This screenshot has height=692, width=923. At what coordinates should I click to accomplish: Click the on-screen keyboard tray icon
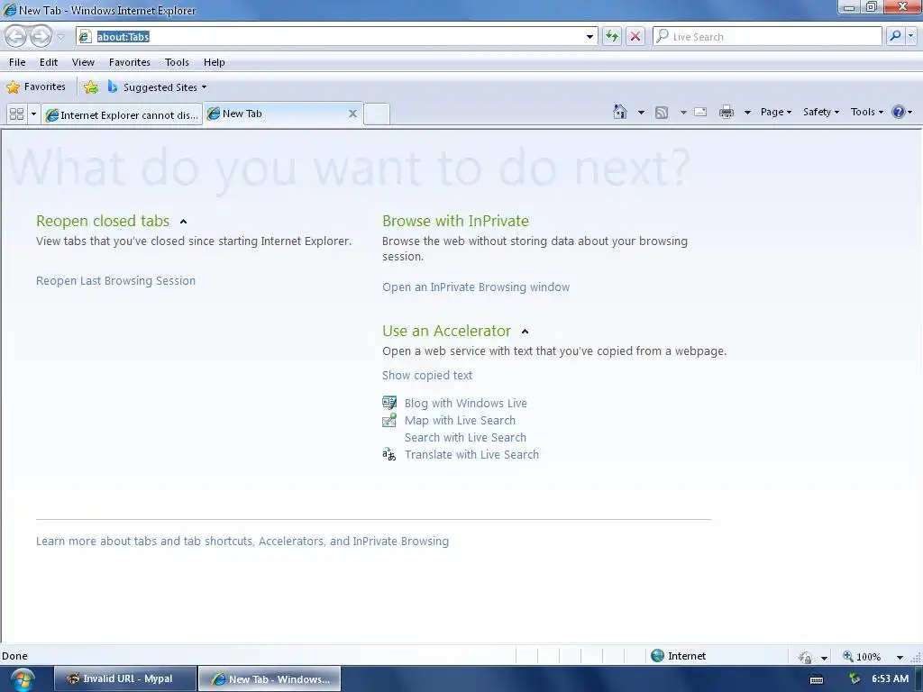coord(817,679)
